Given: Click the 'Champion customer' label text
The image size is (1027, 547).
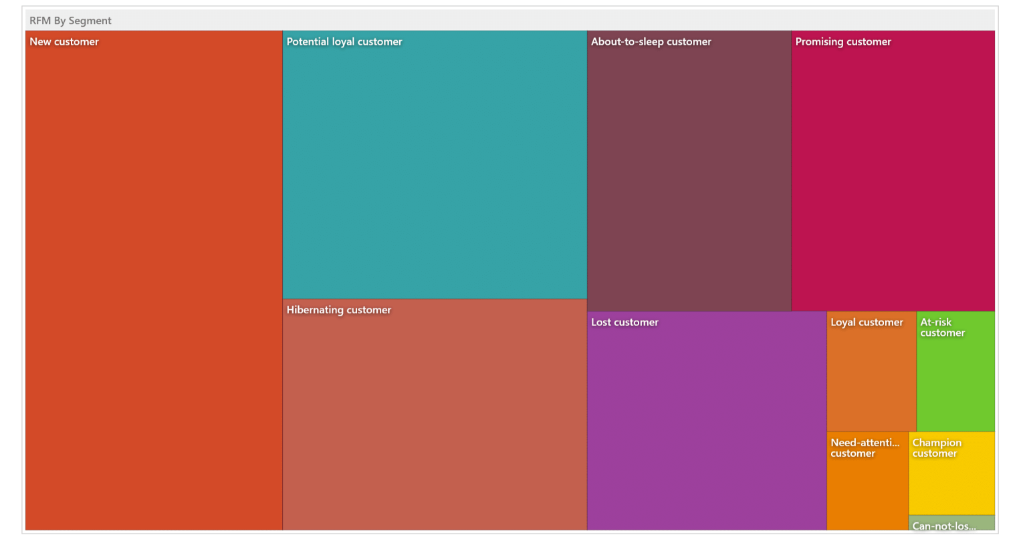Looking at the screenshot, I should (937, 448).
